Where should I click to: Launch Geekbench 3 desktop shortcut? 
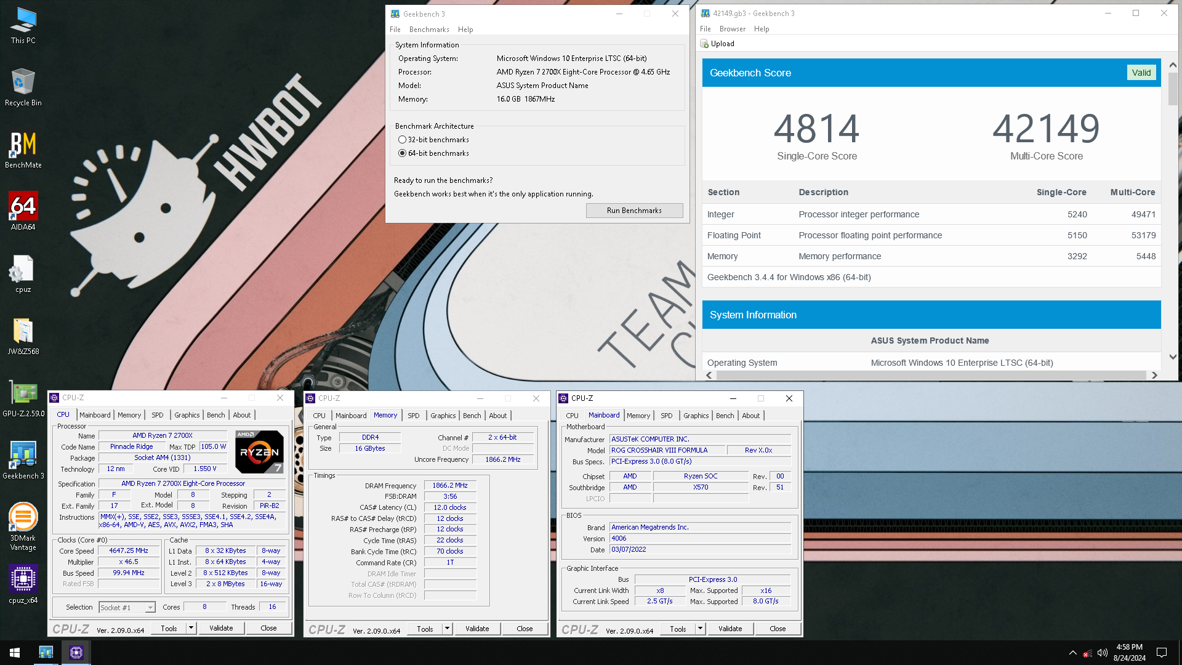23,461
